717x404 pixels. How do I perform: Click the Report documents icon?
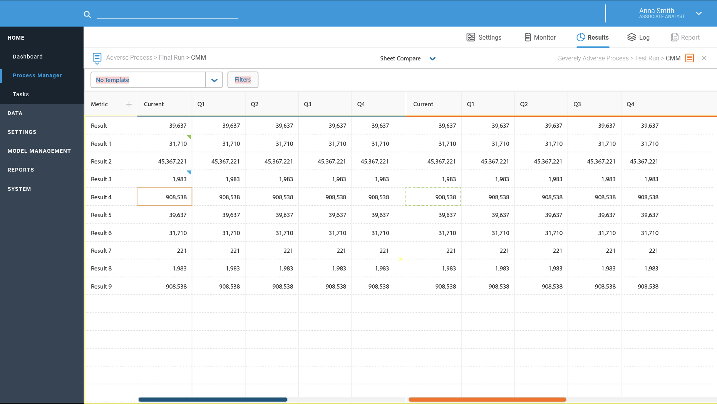click(x=675, y=37)
